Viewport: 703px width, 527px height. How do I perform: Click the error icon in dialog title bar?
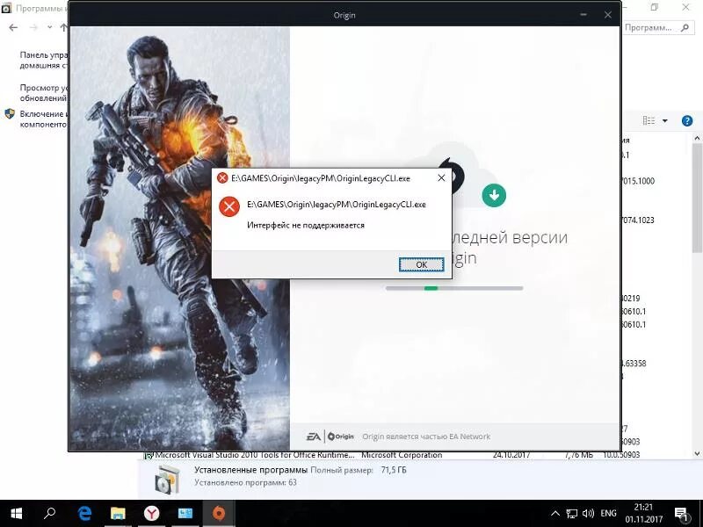click(x=222, y=178)
